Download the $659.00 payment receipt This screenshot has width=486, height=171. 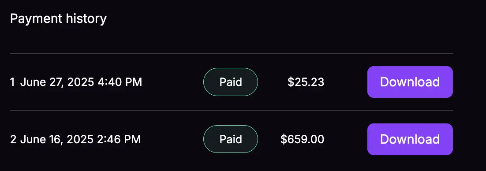[410, 139]
